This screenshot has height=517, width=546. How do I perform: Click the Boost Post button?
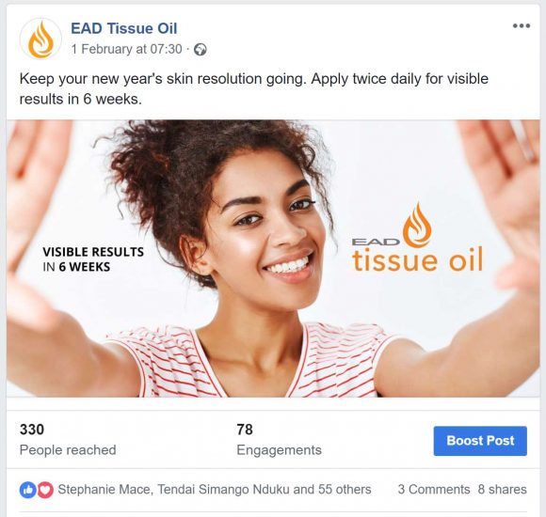point(480,441)
